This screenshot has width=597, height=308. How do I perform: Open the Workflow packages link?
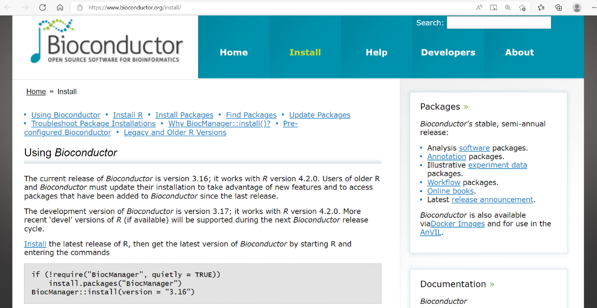[x=444, y=182]
